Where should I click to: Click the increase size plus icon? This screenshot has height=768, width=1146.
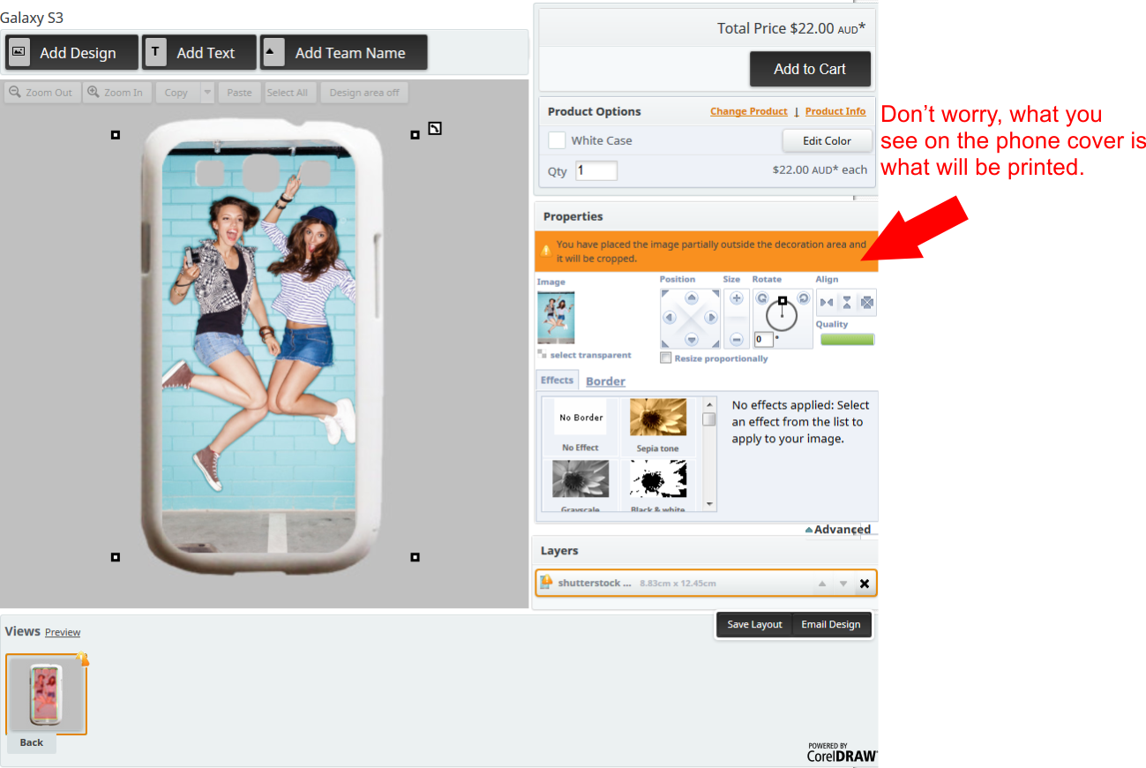737,298
